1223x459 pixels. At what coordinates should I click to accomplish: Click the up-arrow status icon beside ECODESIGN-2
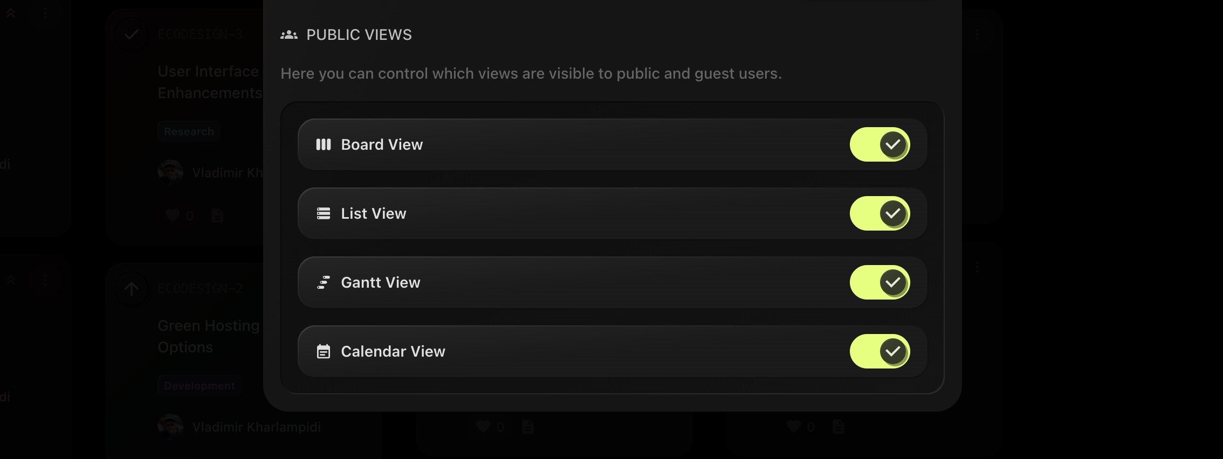click(131, 289)
